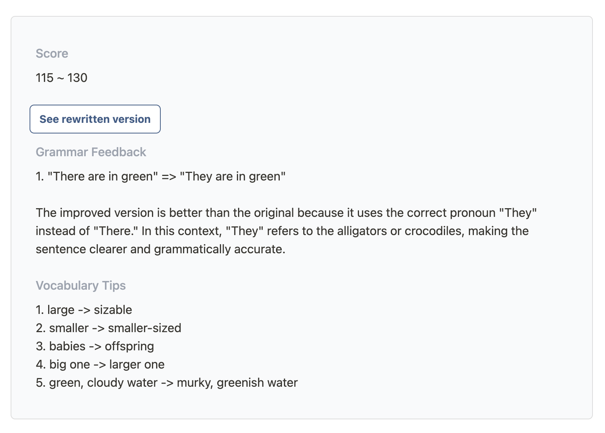
Task: Click the words "grammatically accurate" in feedback
Action: click(x=219, y=249)
